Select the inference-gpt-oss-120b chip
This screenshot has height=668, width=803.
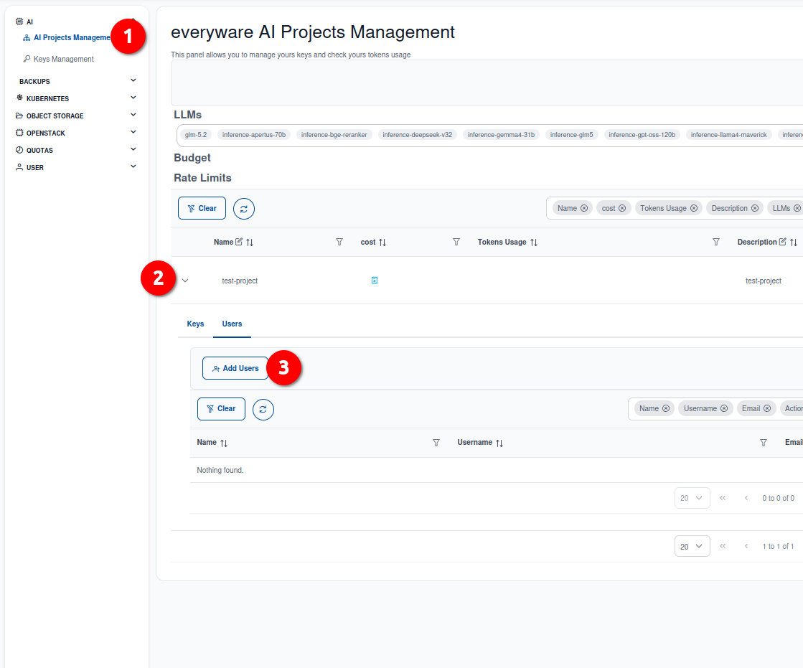tap(642, 135)
